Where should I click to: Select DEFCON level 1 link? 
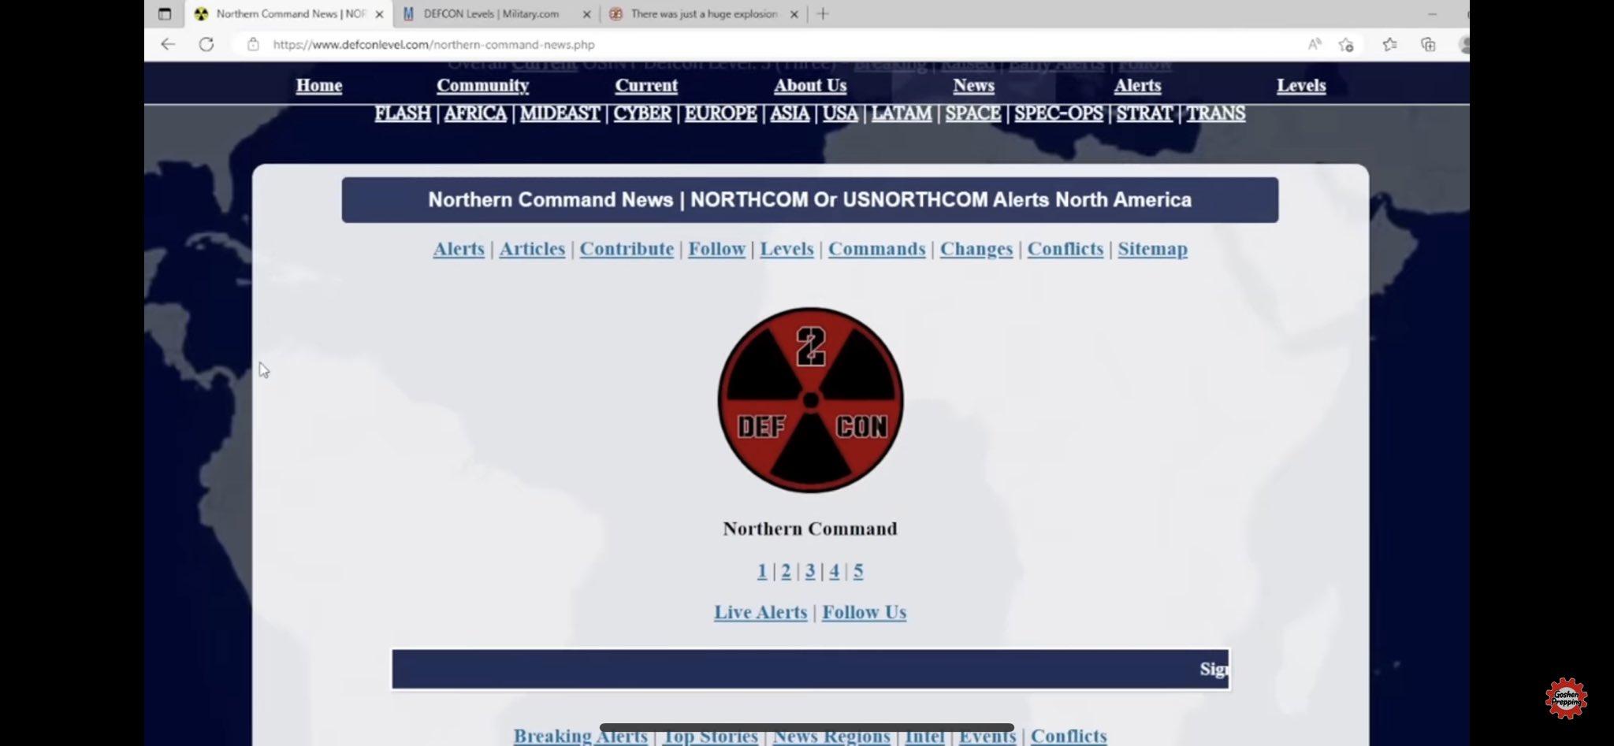point(762,571)
